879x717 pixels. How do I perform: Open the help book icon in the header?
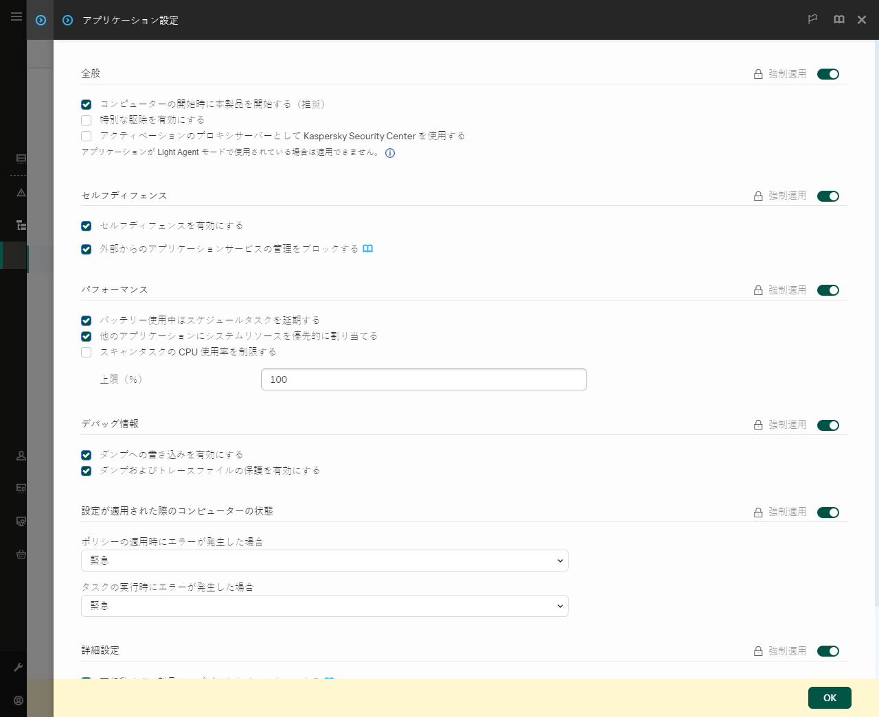tap(838, 19)
